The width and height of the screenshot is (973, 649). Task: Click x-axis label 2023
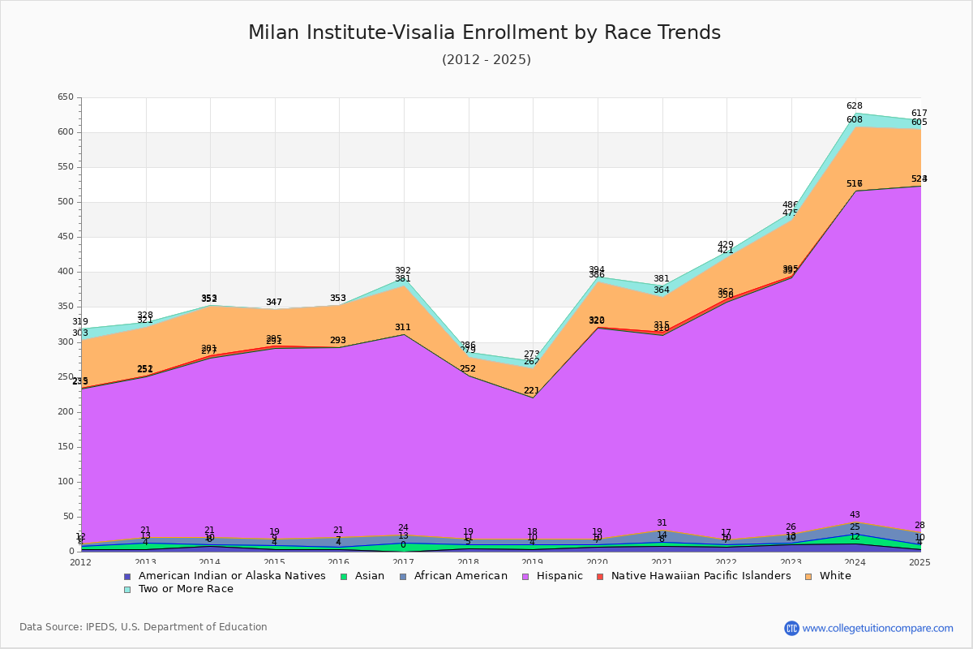[791, 562]
